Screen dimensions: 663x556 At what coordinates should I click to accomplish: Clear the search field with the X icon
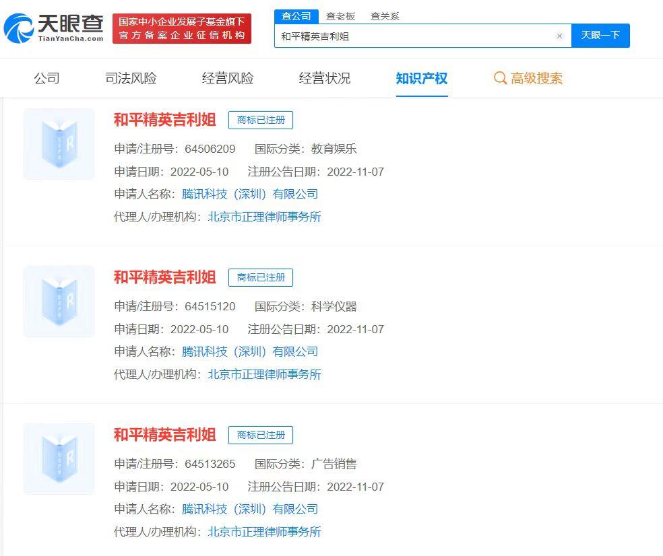tap(559, 36)
